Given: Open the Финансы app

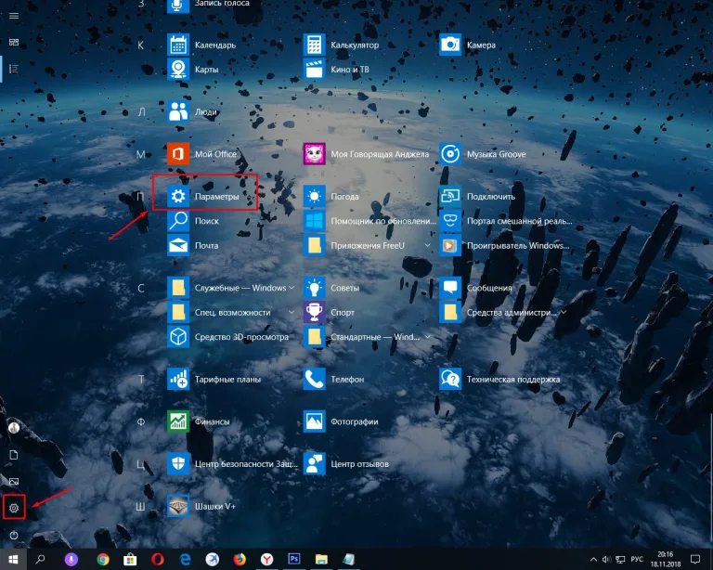Looking at the screenshot, I should [x=199, y=421].
